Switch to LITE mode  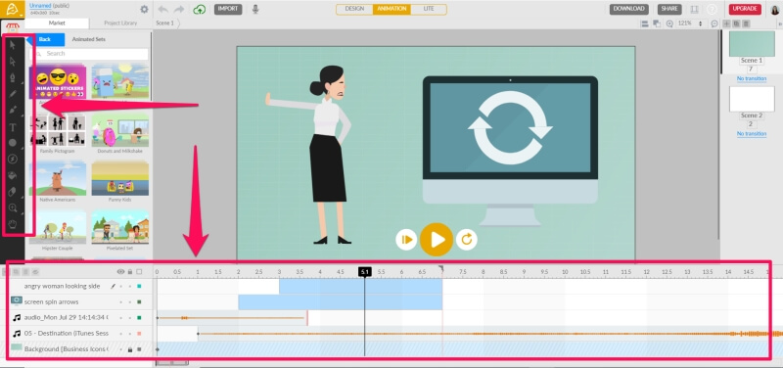coord(429,9)
